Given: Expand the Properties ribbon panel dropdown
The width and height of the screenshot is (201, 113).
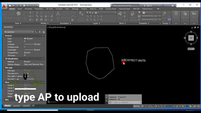Looking at the screenshot, I should [x=144, y=23].
